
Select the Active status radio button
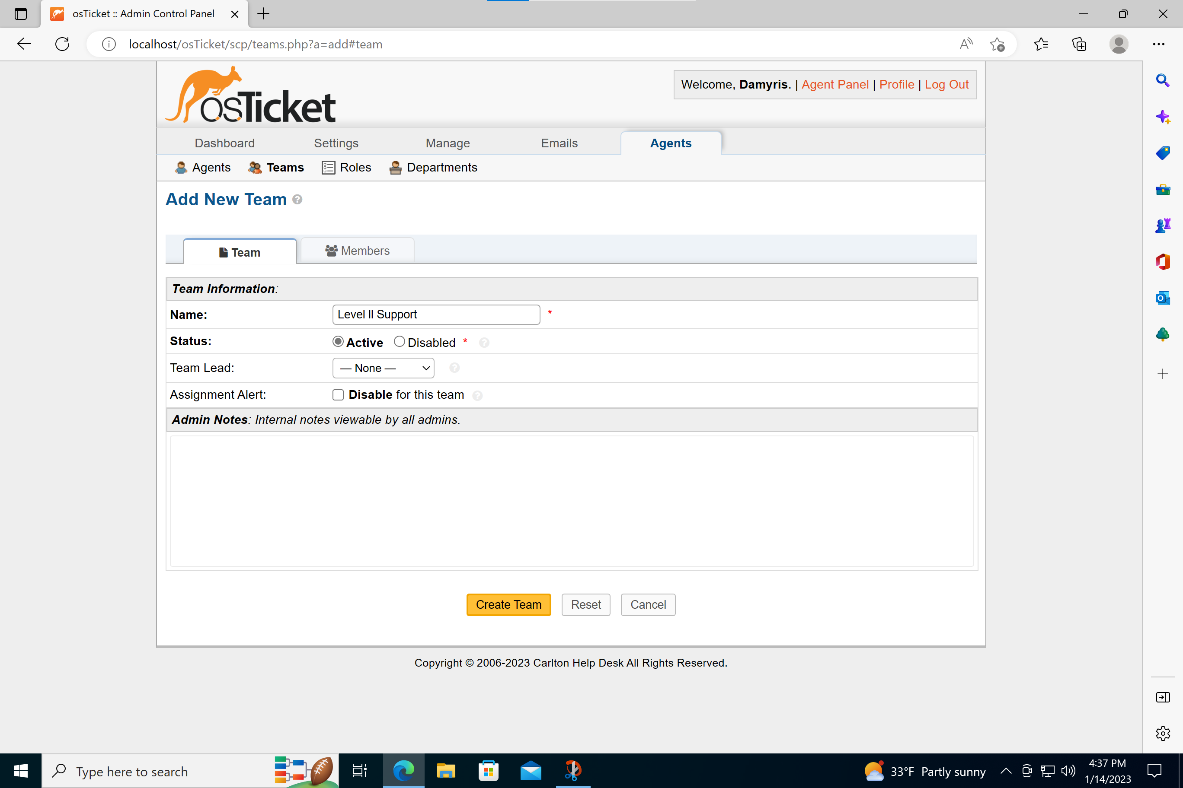pos(338,342)
